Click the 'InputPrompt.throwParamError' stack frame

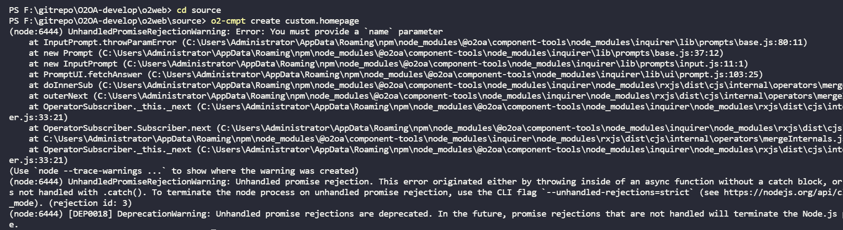(x=110, y=42)
